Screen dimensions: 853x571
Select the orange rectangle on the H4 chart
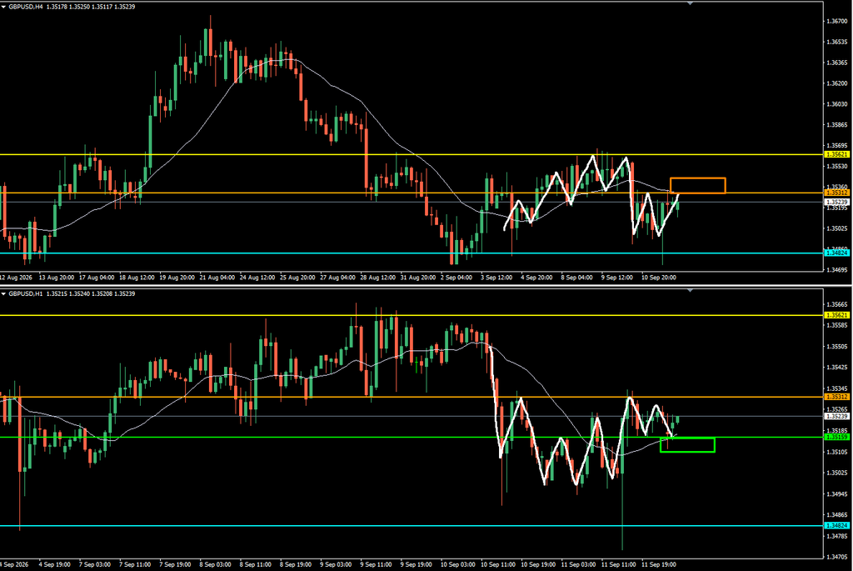point(697,186)
